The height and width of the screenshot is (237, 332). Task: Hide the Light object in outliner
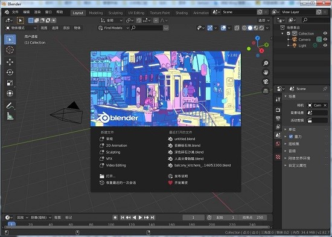(x=325, y=45)
